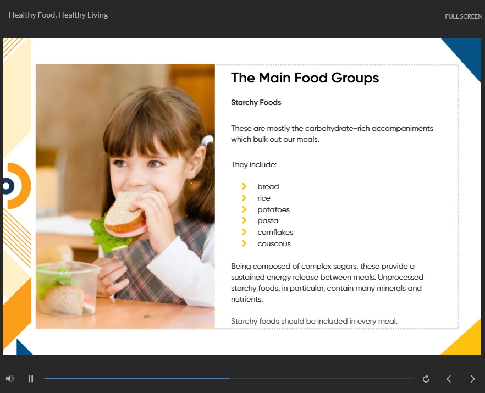This screenshot has width=485, height=393.
Task: Go back using the left arrow icon
Action: pyautogui.click(x=449, y=378)
